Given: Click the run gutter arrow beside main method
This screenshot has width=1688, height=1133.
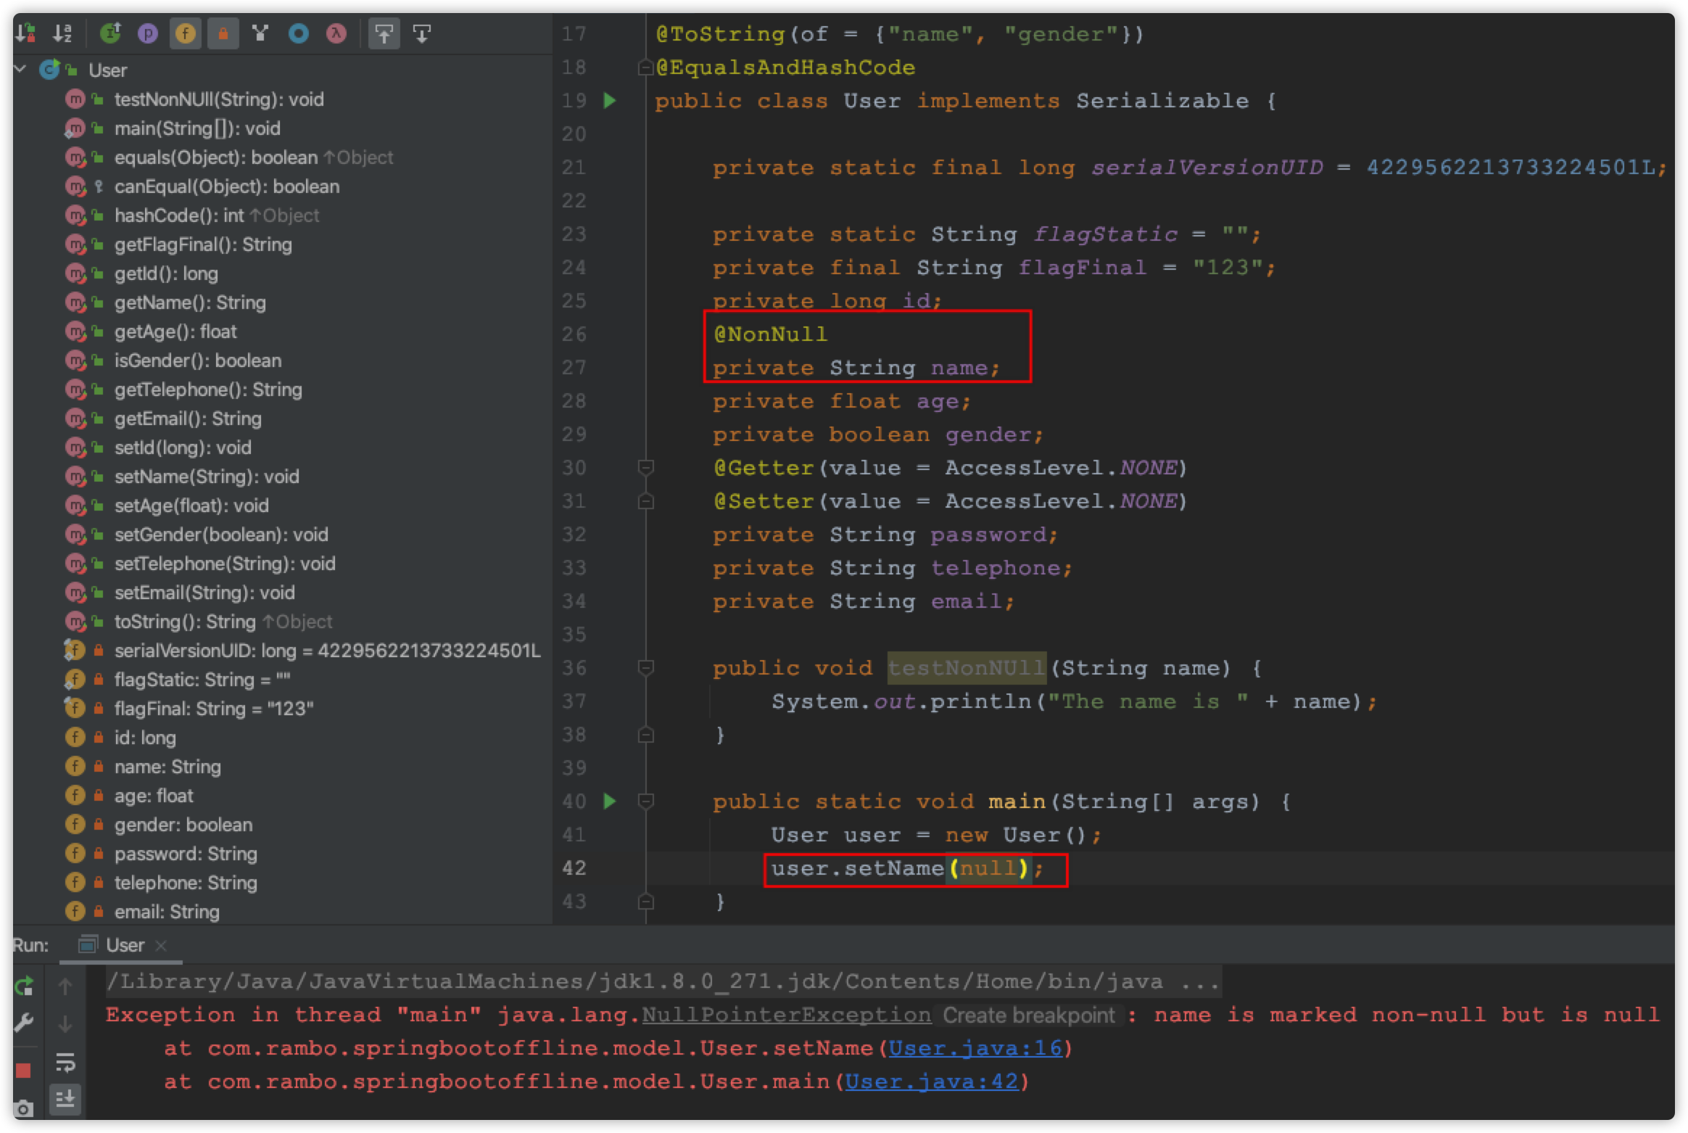Looking at the screenshot, I should [610, 801].
